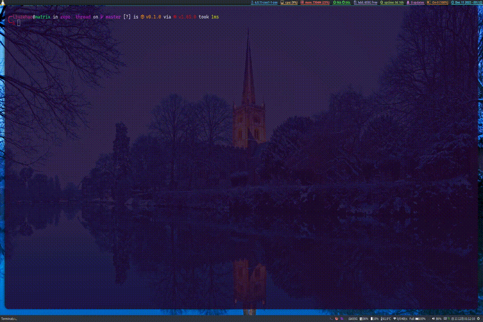Open the cpu usage monitor widget

pos(289,3)
